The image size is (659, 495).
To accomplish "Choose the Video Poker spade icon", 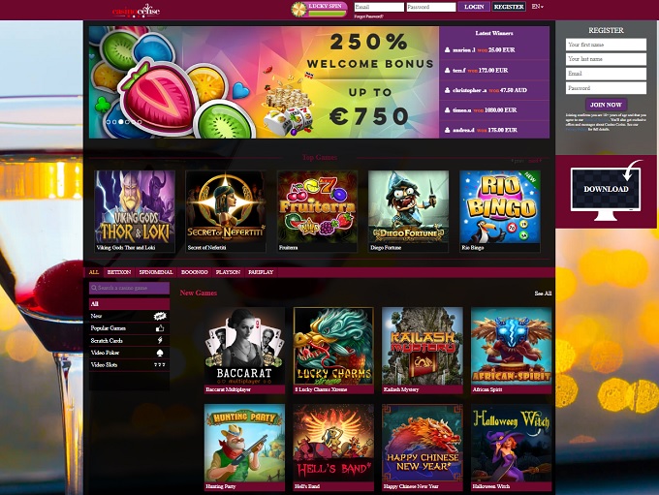I will click(x=160, y=353).
